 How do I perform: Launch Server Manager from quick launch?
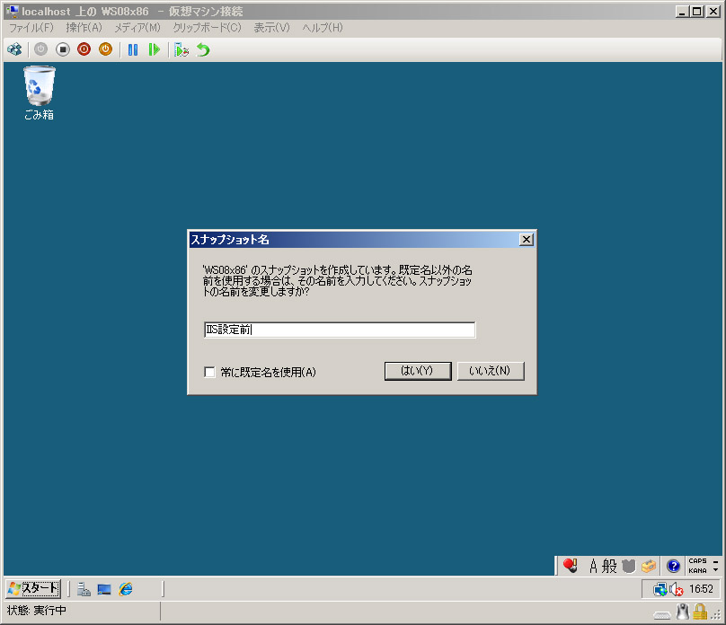(x=84, y=589)
